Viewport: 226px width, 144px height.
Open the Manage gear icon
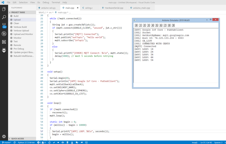pyautogui.click(x=4, y=136)
